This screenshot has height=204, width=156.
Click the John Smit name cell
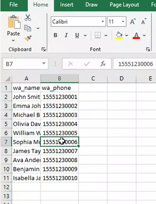pyautogui.click(x=26, y=97)
